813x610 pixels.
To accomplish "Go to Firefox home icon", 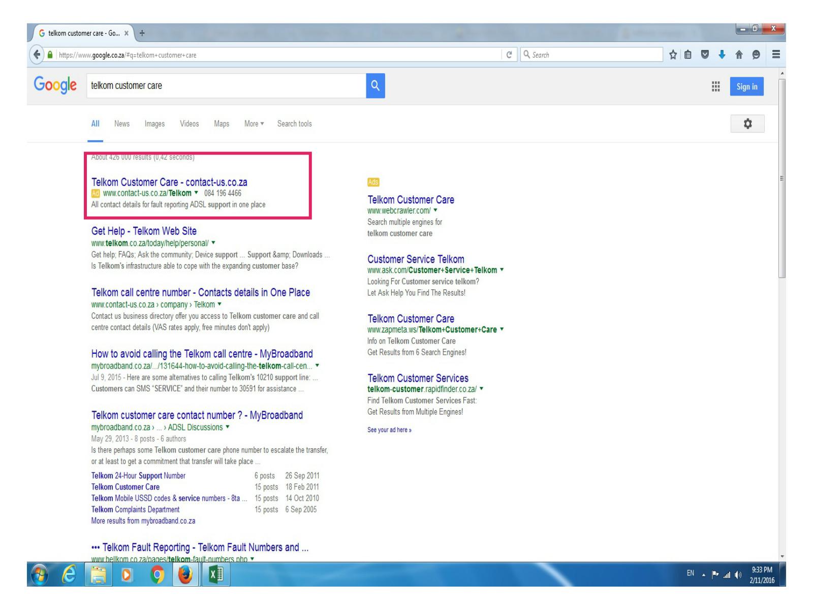I will pyautogui.click(x=739, y=54).
